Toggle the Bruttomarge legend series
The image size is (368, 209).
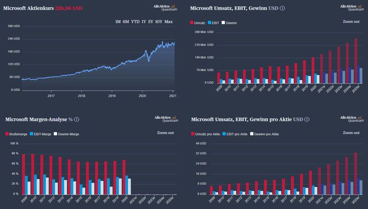tap(16, 134)
